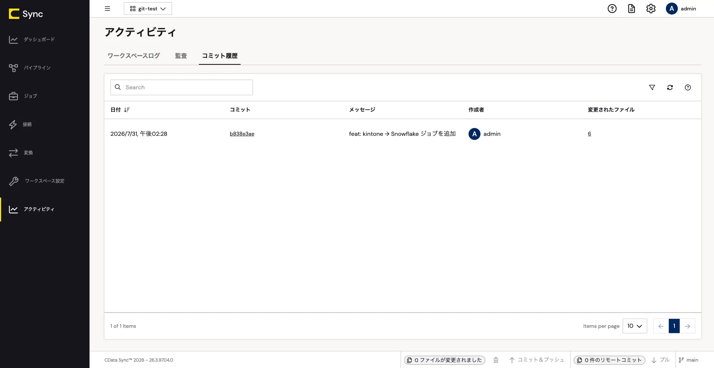Toggle the hamburger sidebar menu
Image resolution: width=714 pixels, height=368 pixels.
[x=107, y=9]
